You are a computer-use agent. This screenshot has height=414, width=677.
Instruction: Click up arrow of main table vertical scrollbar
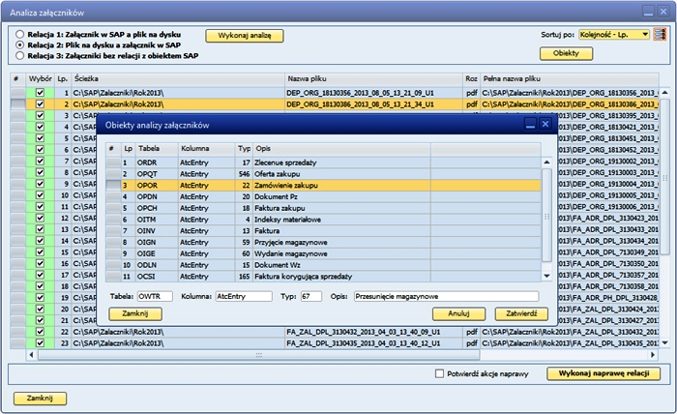[x=664, y=93]
